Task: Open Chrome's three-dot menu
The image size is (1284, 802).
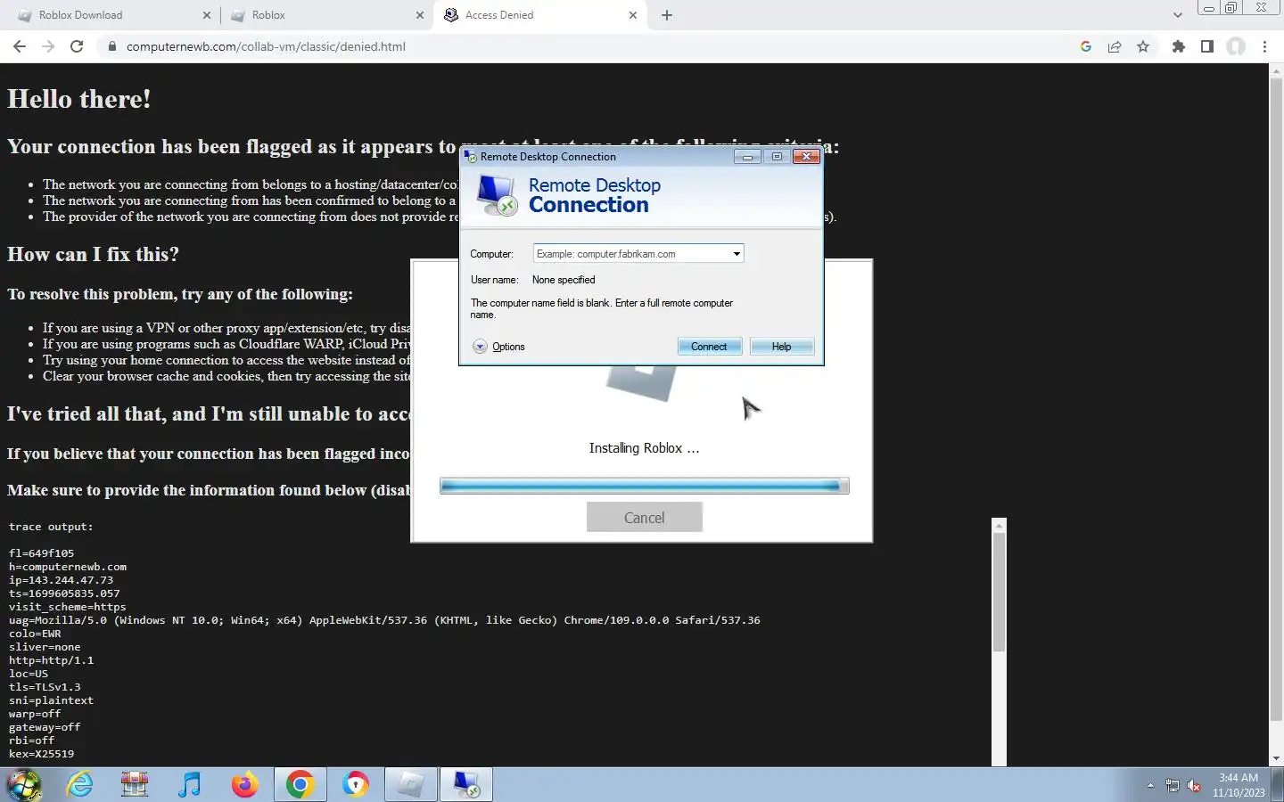Action: 1264,46
